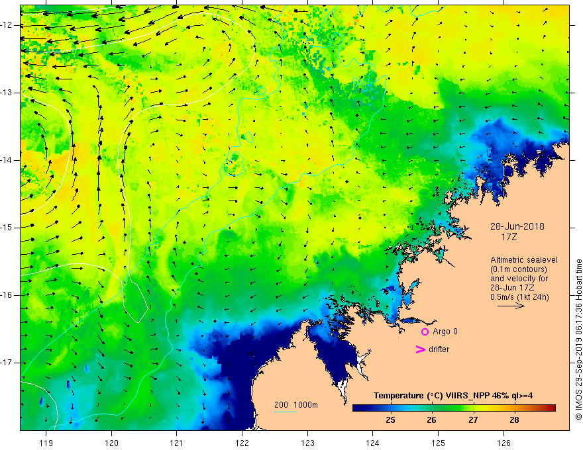Click the latitude axis label -14

pyautogui.click(x=7, y=160)
